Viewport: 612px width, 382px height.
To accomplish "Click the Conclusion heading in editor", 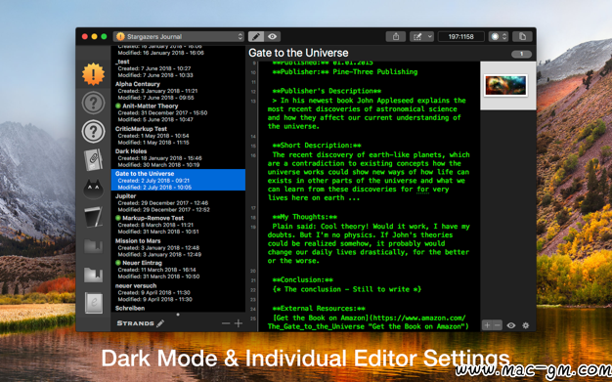I will [302, 279].
